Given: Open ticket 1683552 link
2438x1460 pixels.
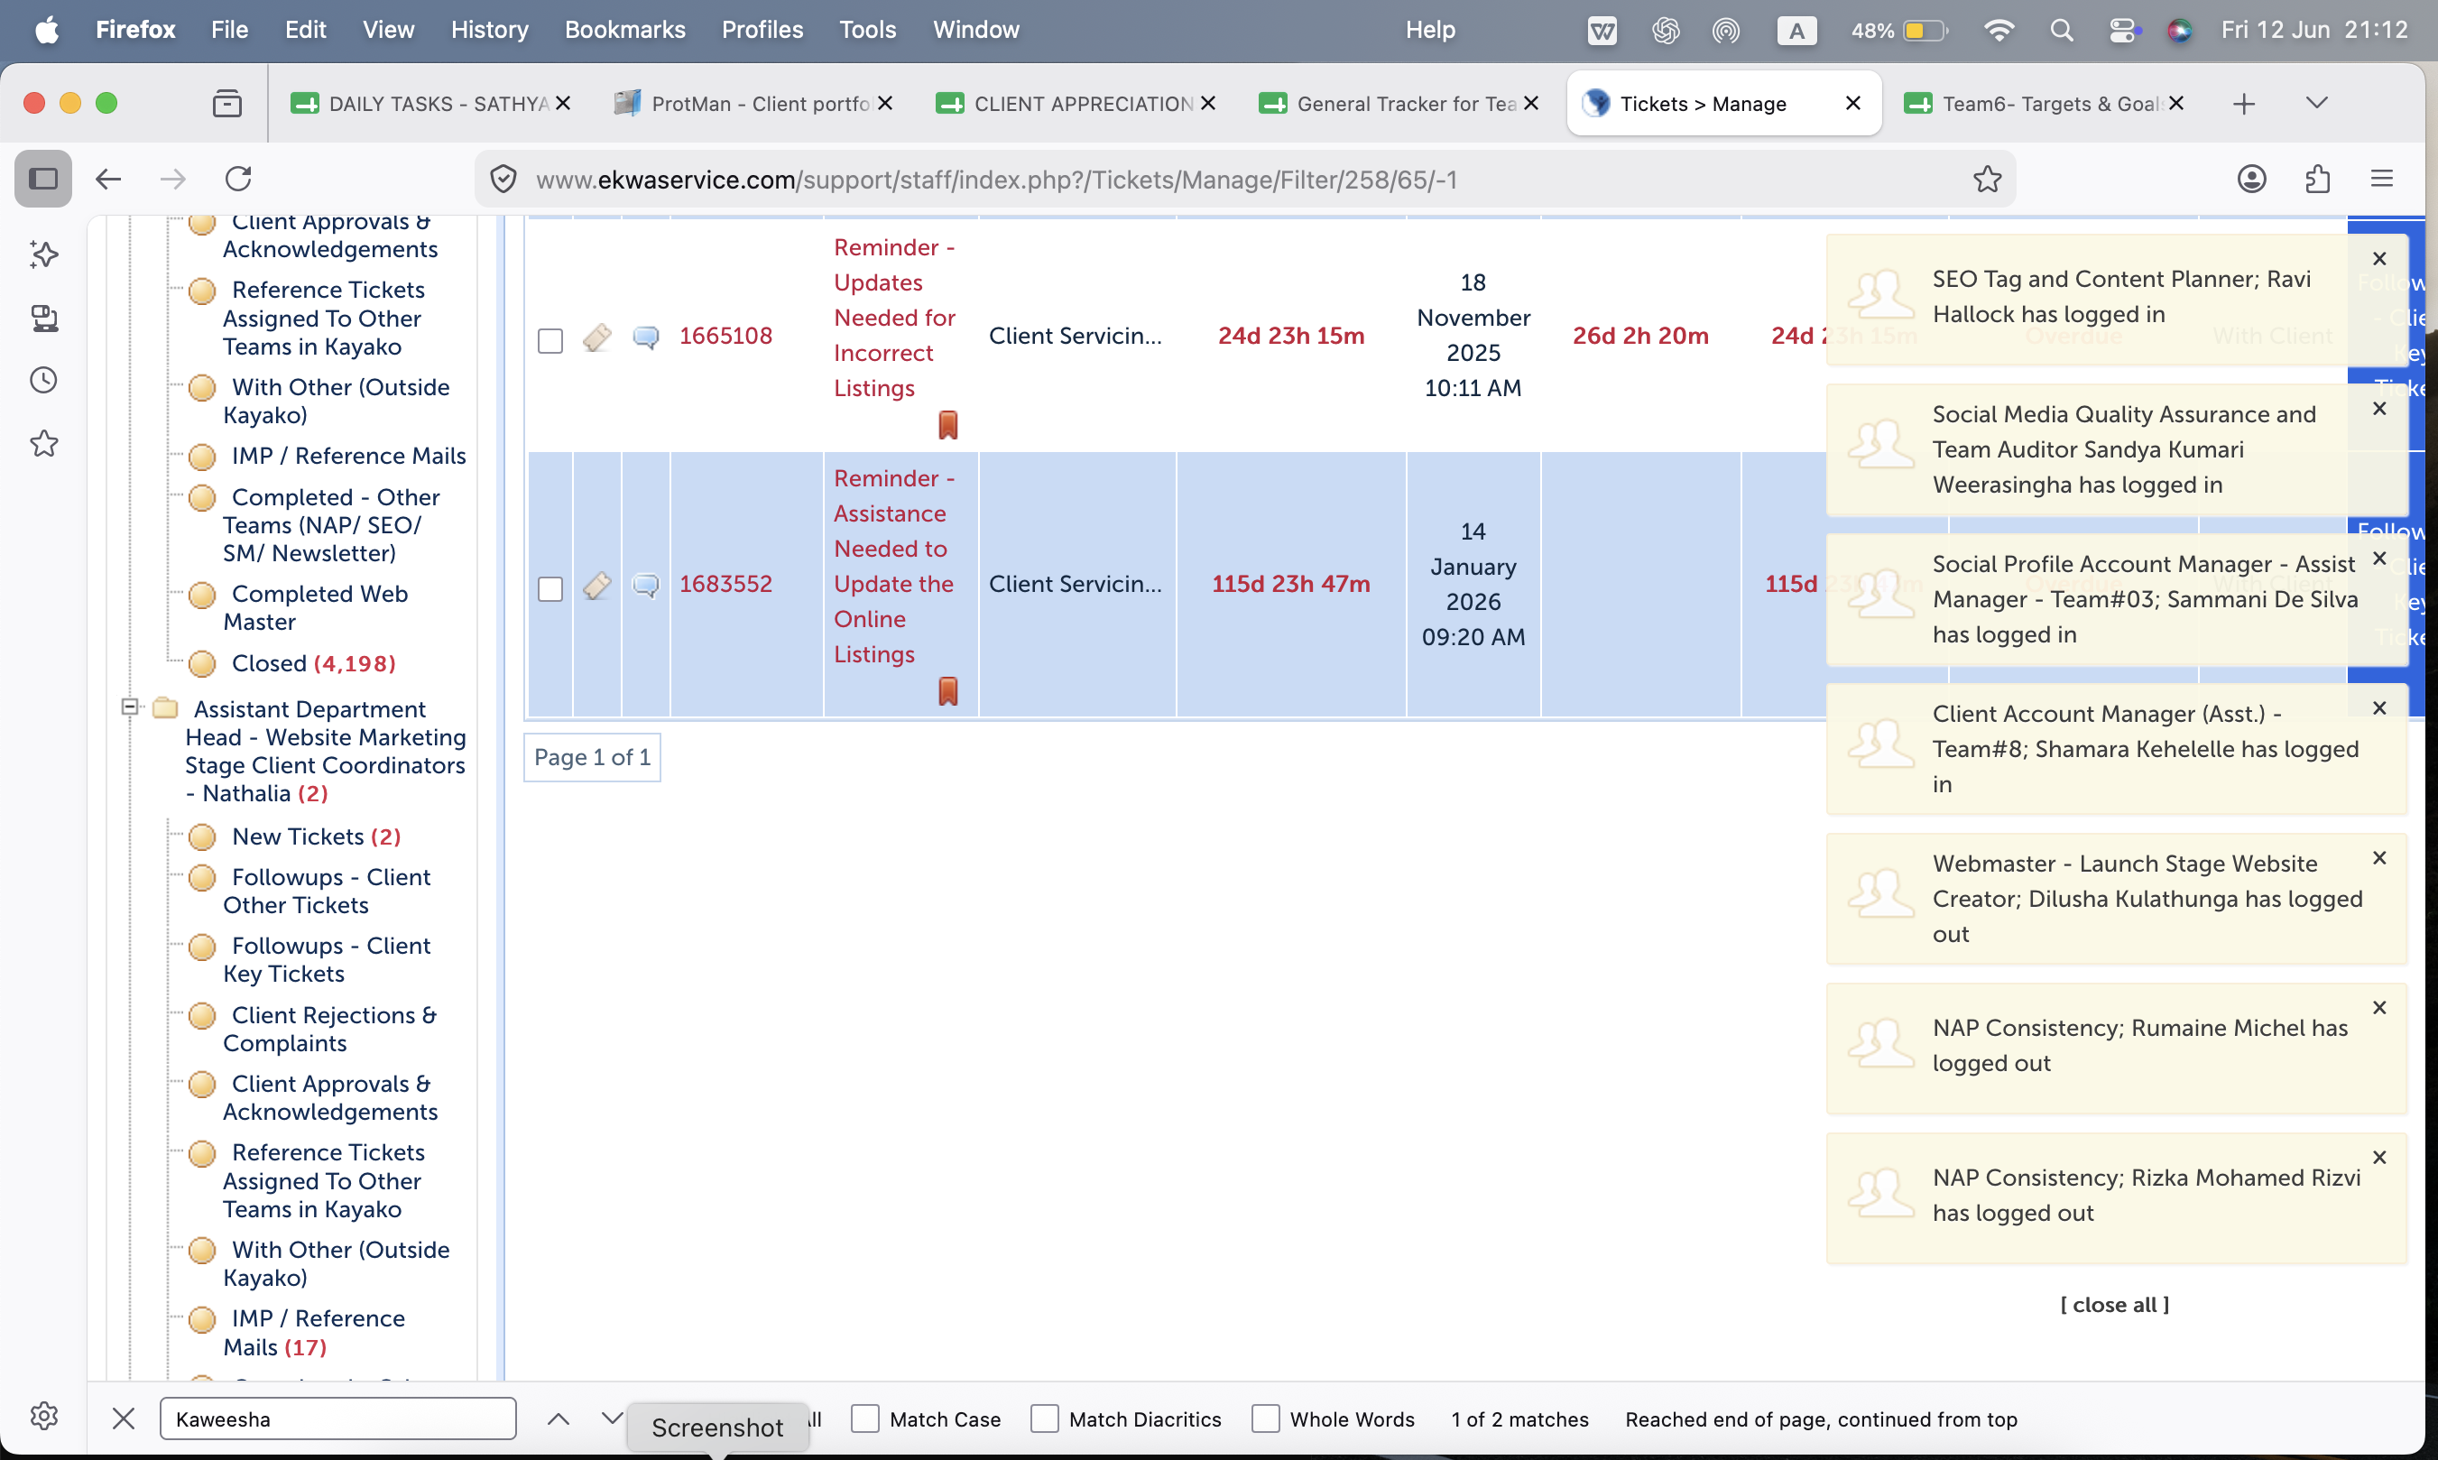Looking at the screenshot, I should click(725, 584).
